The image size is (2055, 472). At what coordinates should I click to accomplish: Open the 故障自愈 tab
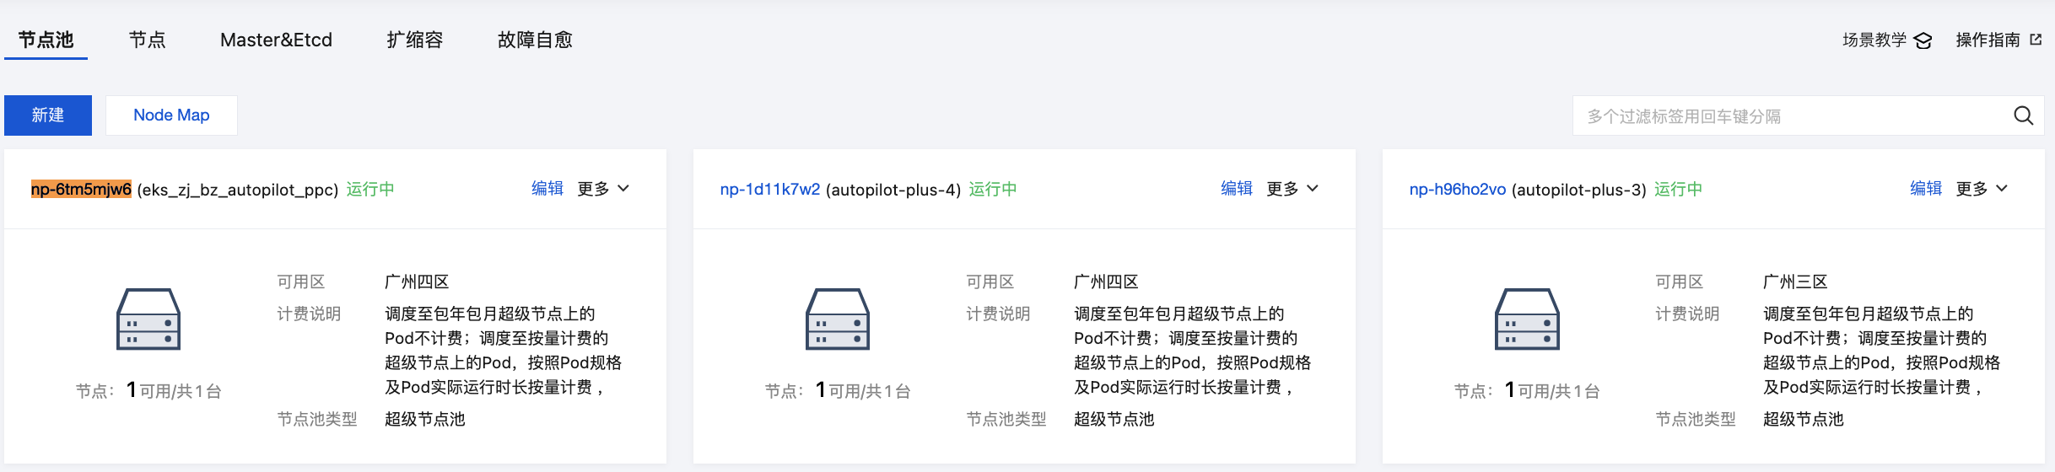535,40
